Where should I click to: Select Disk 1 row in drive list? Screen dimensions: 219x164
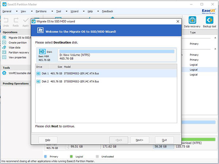(106, 73)
